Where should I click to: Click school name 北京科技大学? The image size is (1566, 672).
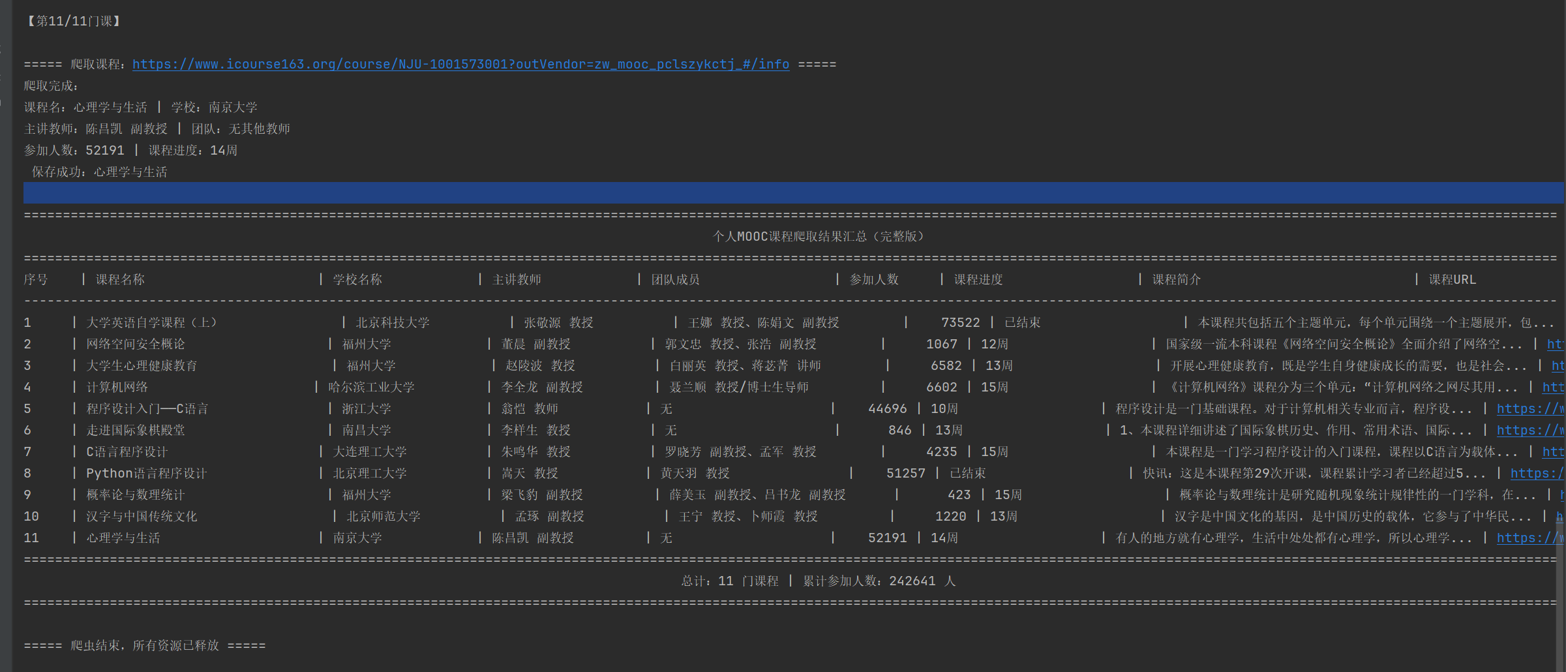(x=393, y=322)
